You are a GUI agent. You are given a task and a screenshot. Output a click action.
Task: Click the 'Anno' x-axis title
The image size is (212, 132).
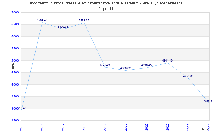tap(205, 129)
